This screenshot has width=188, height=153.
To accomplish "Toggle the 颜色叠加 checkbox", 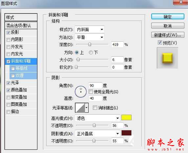I will pos(8,90).
